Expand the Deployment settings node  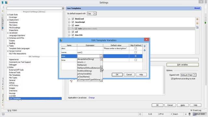coord(8,20)
